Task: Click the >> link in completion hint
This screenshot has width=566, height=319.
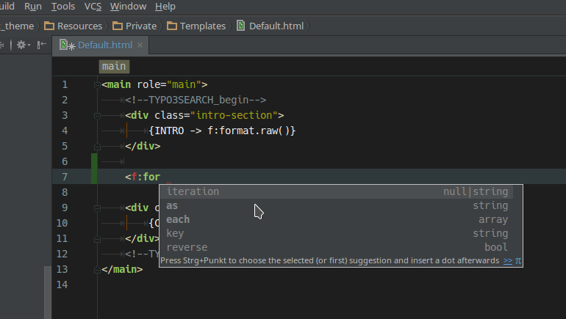Action: (x=508, y=260)
